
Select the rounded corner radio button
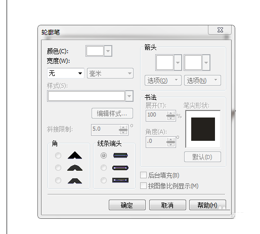coord(58,168)
